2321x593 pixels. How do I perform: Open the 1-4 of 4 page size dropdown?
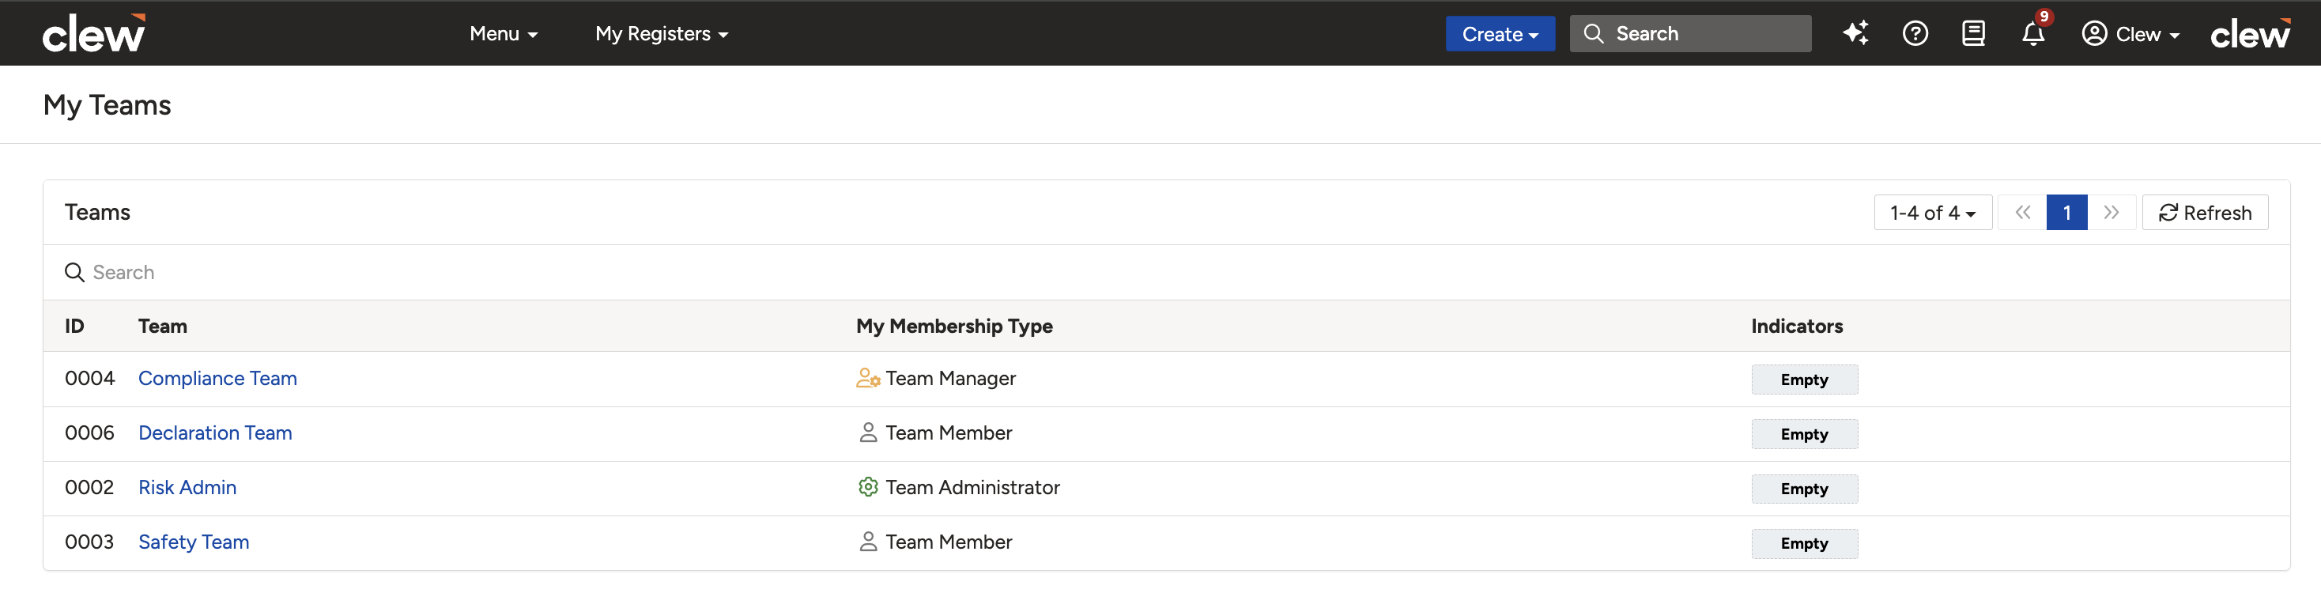pyautogui.click(x=1933, y=213)
